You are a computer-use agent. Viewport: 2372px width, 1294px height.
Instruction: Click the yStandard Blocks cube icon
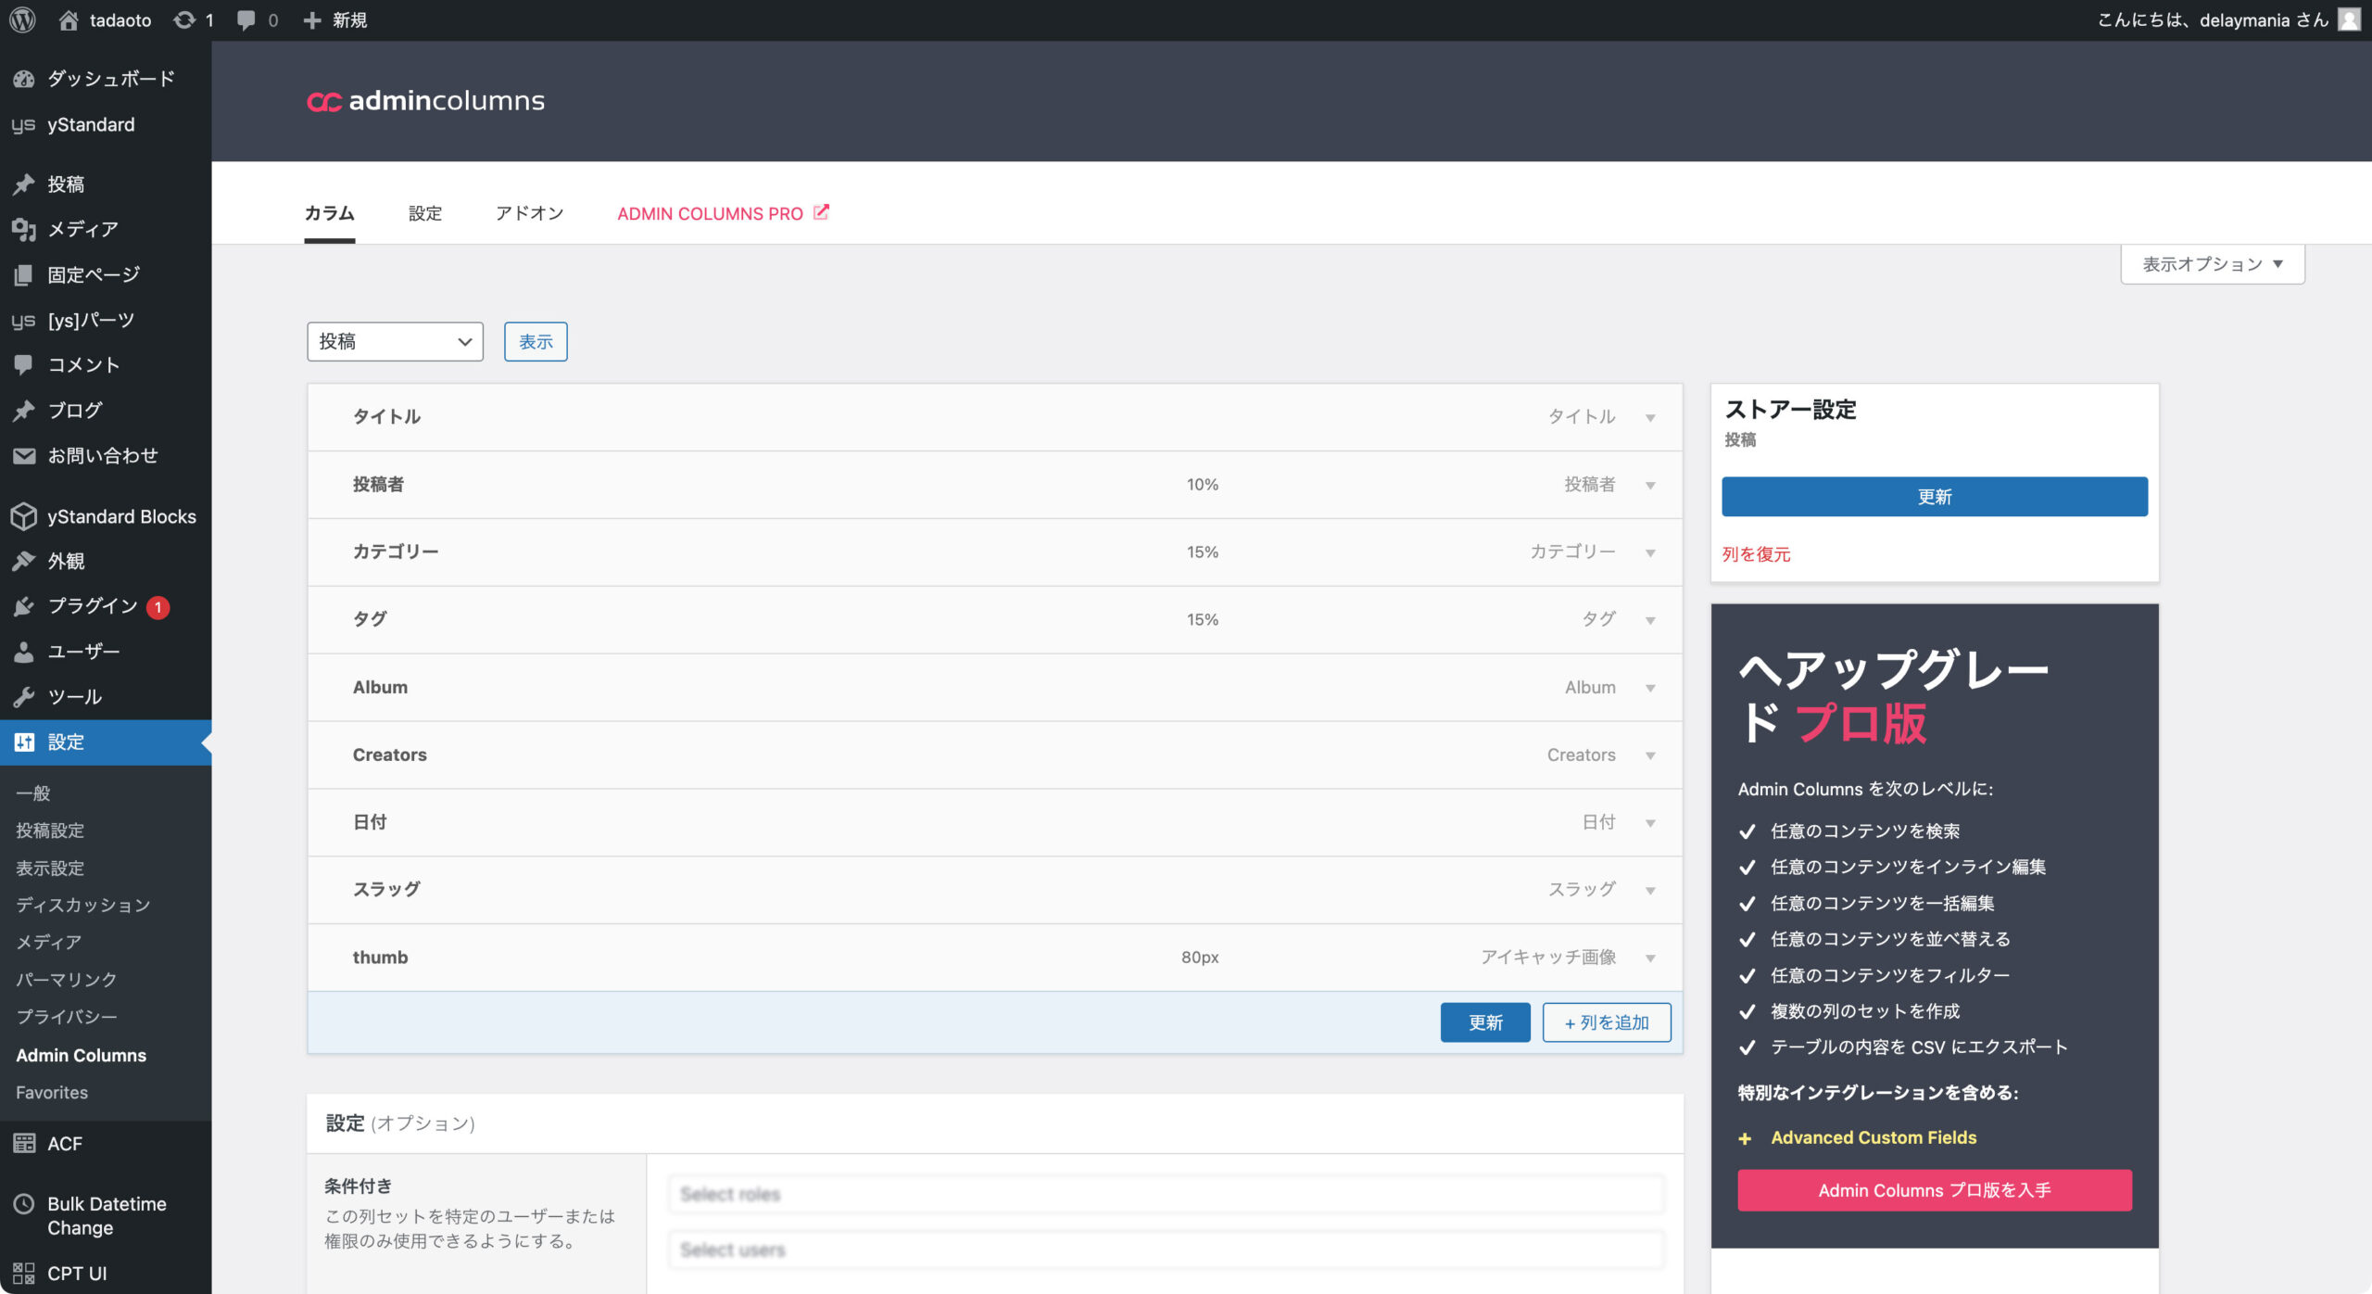[24, 516]
